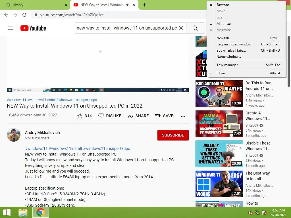
Task: Switch to the History tab
Action: [35, 5]
